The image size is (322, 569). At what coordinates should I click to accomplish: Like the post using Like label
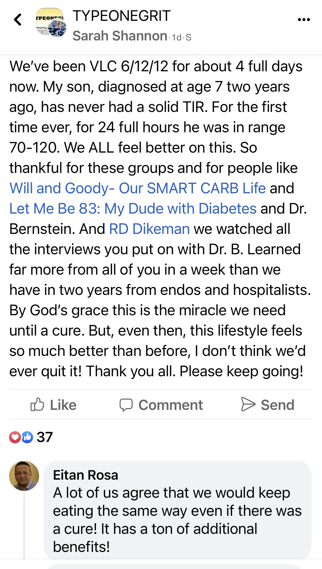(63, 405)
